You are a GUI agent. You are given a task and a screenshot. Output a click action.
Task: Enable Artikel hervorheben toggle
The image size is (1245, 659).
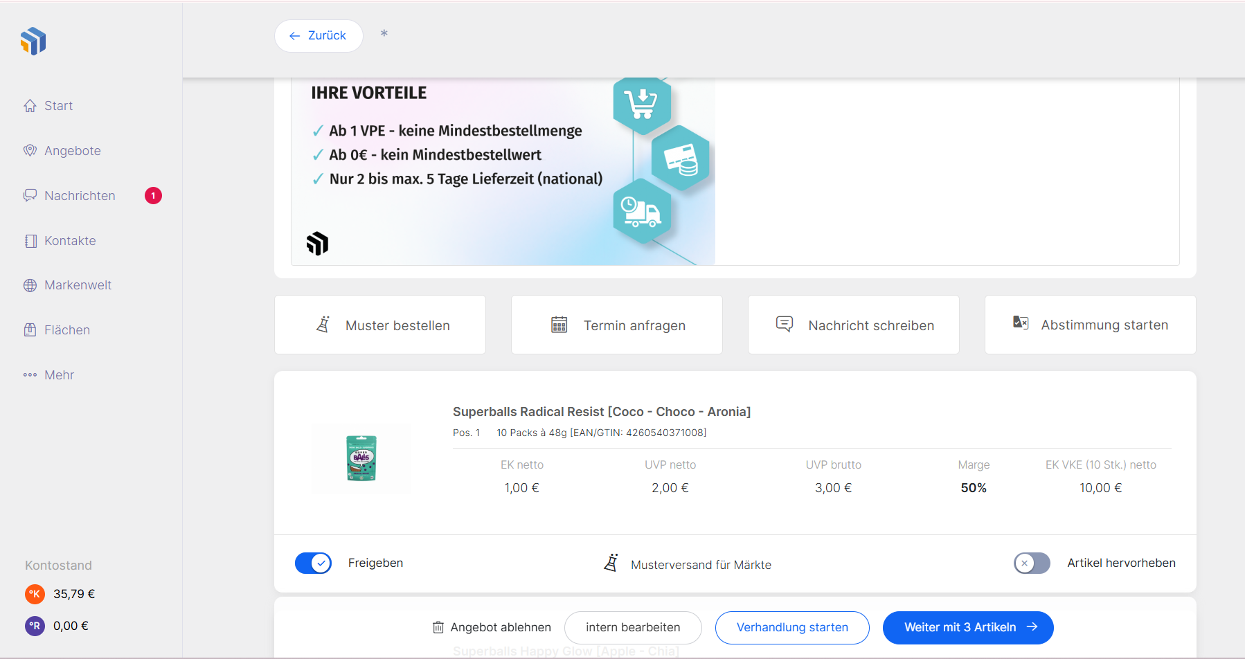(x=1032, y=563)
